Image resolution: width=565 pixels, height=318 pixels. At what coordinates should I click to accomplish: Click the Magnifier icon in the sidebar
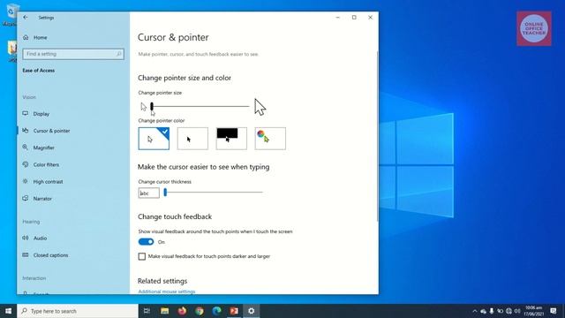click(x=26, y=148)
